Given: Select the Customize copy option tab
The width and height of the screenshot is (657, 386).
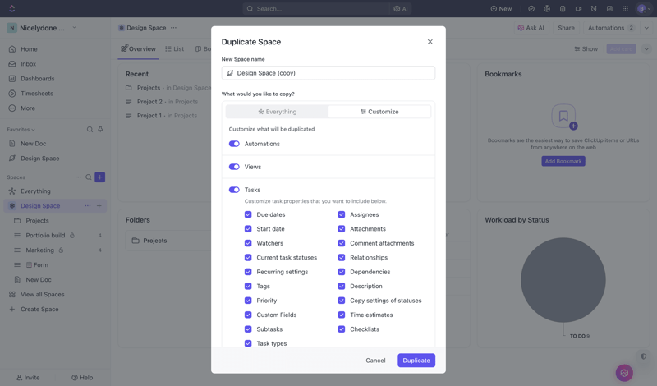Looking at the screenshot, I should pos(379,112).
